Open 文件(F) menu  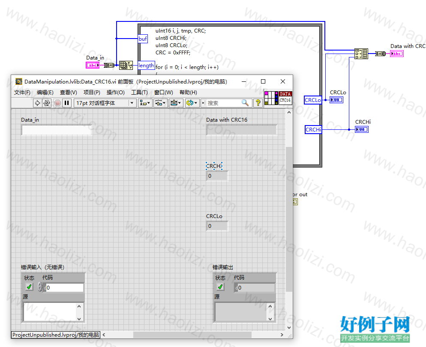(22, 92)
